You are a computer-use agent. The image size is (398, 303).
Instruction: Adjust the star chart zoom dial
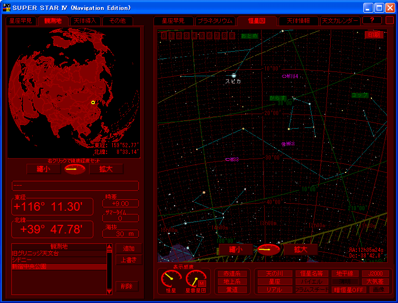(x=269, y=250)
